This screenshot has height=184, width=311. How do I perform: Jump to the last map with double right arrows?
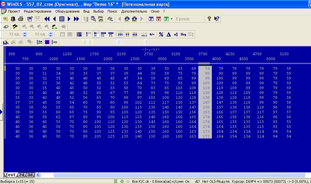pos(77,19)
